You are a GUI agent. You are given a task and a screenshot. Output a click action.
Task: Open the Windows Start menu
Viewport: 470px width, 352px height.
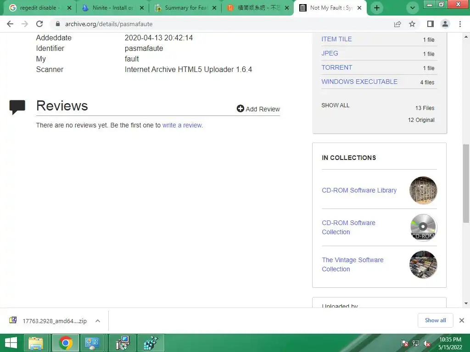[11, 343]
